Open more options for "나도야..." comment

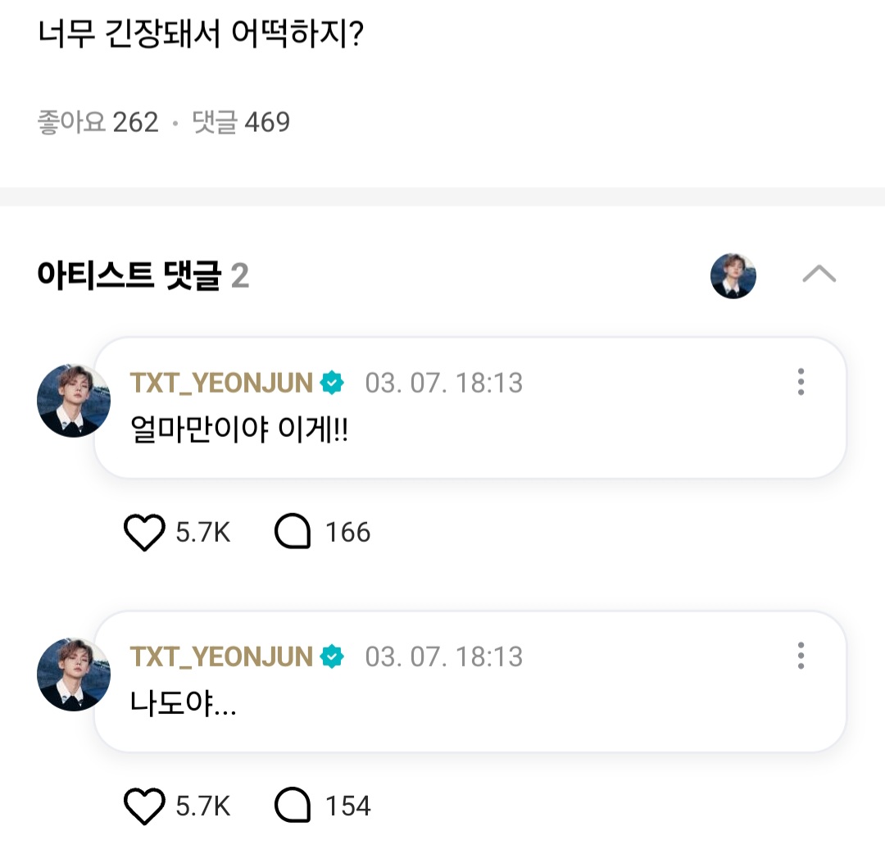click(x=801, y=656)
